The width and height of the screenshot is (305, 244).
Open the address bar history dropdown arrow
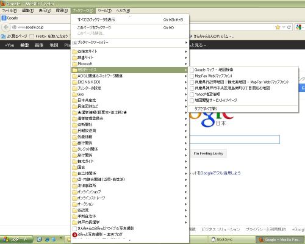click(x=284, y=27)
